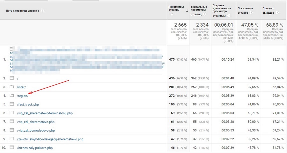Viewport: 287px width, 153px height.
Task: Click page views 272 for /region/
Action: 172,96
